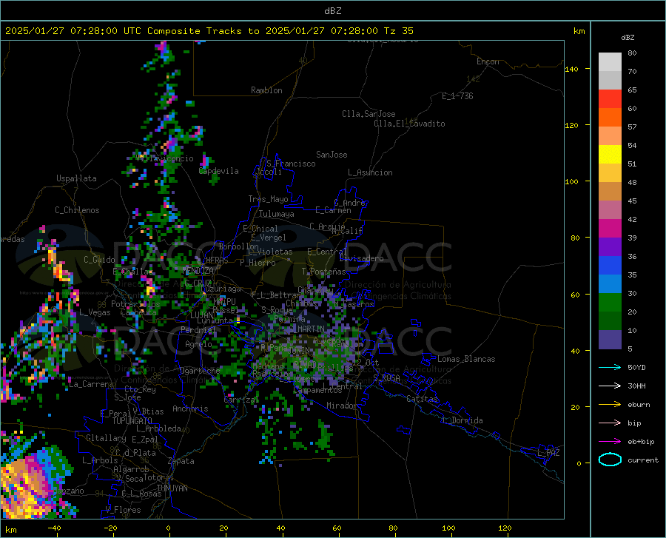The width and height of the screenshot is (666, 538).
Task: Click the L_Vegas place label
Action: click(x=95, y=312)
